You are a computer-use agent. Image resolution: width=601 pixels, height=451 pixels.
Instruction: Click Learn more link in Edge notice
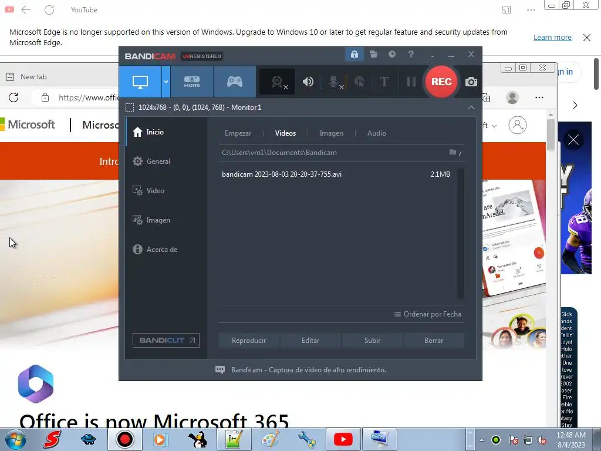(x=552, y=37)
